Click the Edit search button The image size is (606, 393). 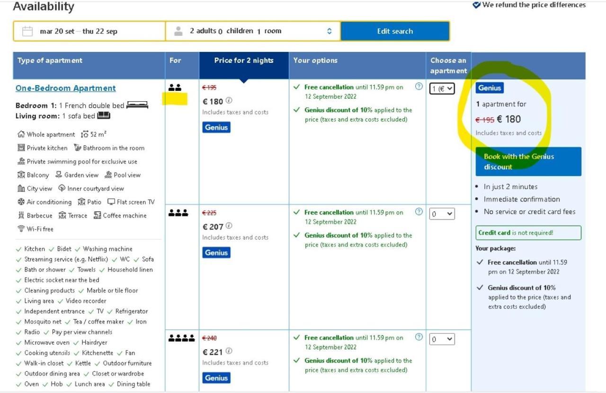click(x=395, y=31)
